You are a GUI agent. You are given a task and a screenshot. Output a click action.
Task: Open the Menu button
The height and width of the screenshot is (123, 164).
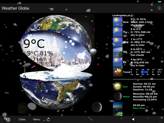(37, 119)
